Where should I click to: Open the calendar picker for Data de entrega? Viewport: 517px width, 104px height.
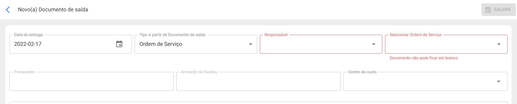(x=119, y=44)
